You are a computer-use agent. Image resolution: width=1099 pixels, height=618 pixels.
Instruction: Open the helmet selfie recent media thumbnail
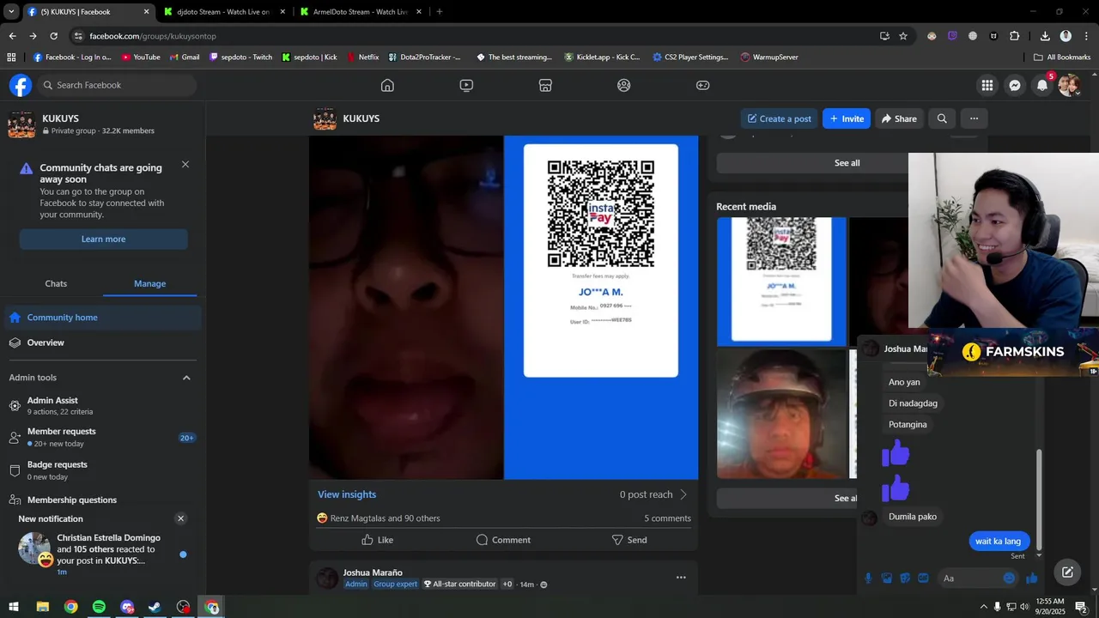(781, 414)
